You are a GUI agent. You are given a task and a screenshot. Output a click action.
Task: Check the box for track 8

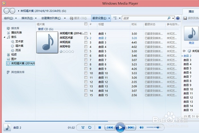click(x=86, y=64)
